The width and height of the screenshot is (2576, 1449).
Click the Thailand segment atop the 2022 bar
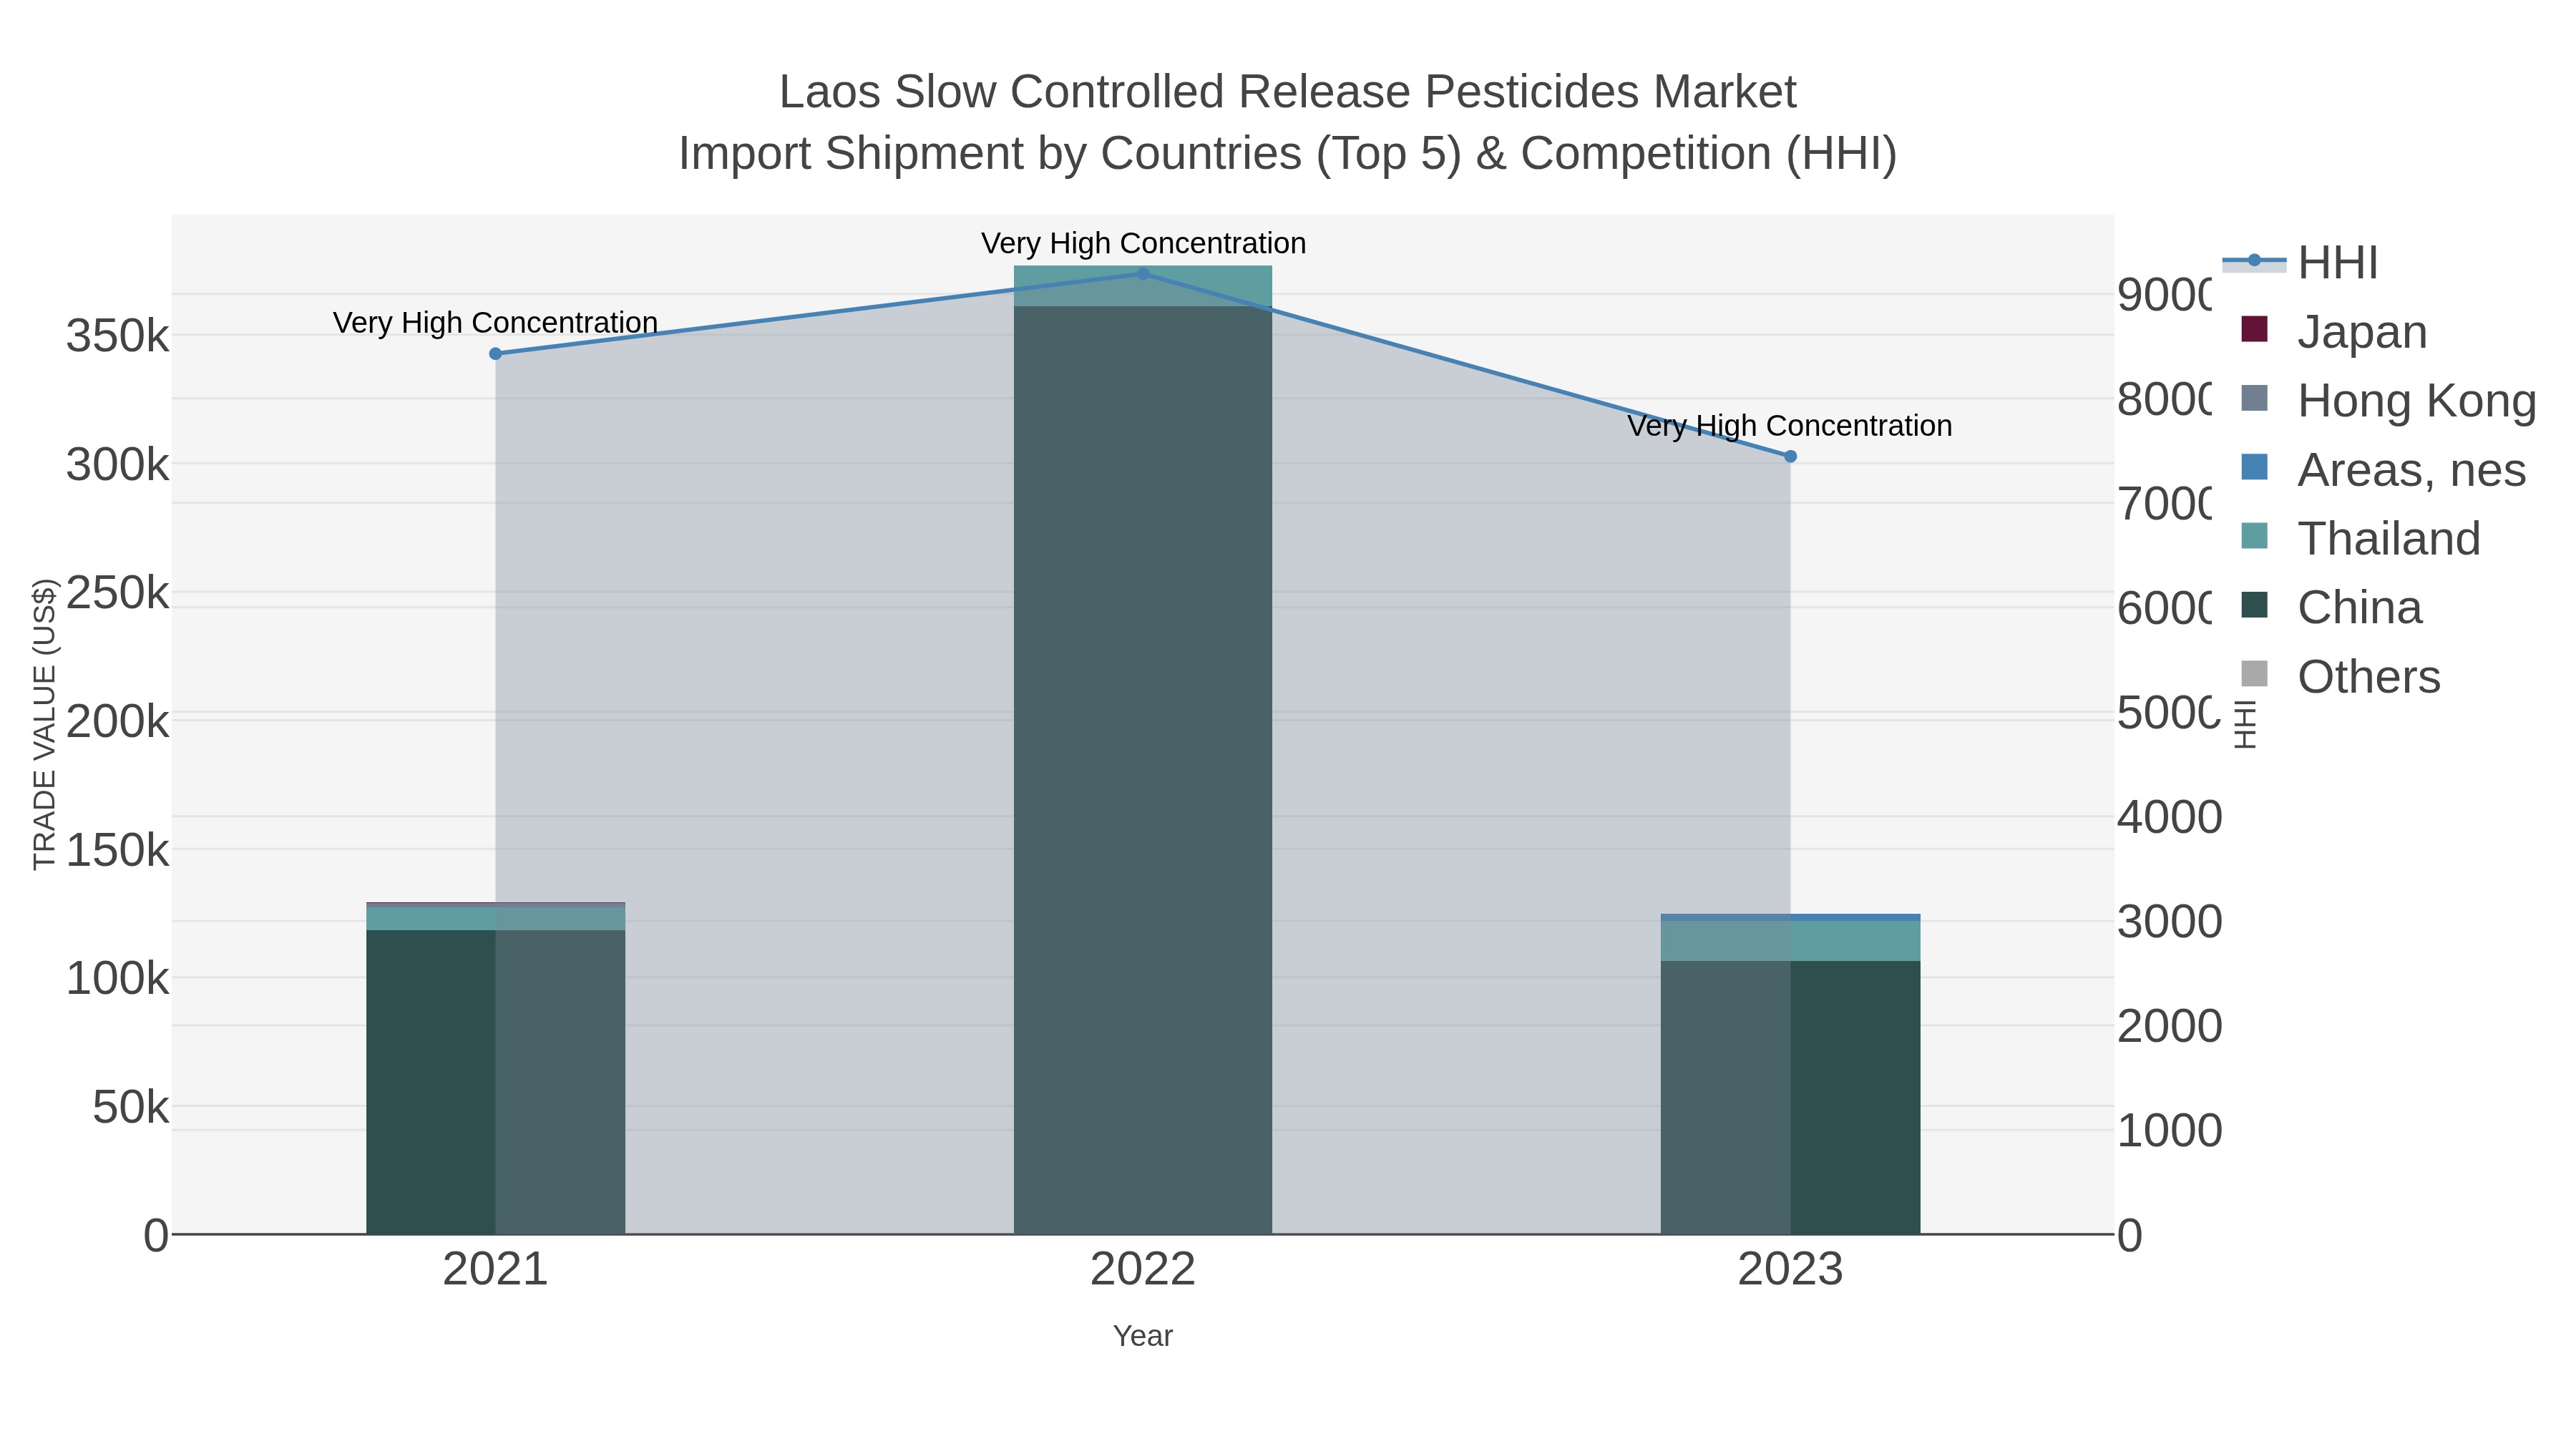(x=1143, y=286)
